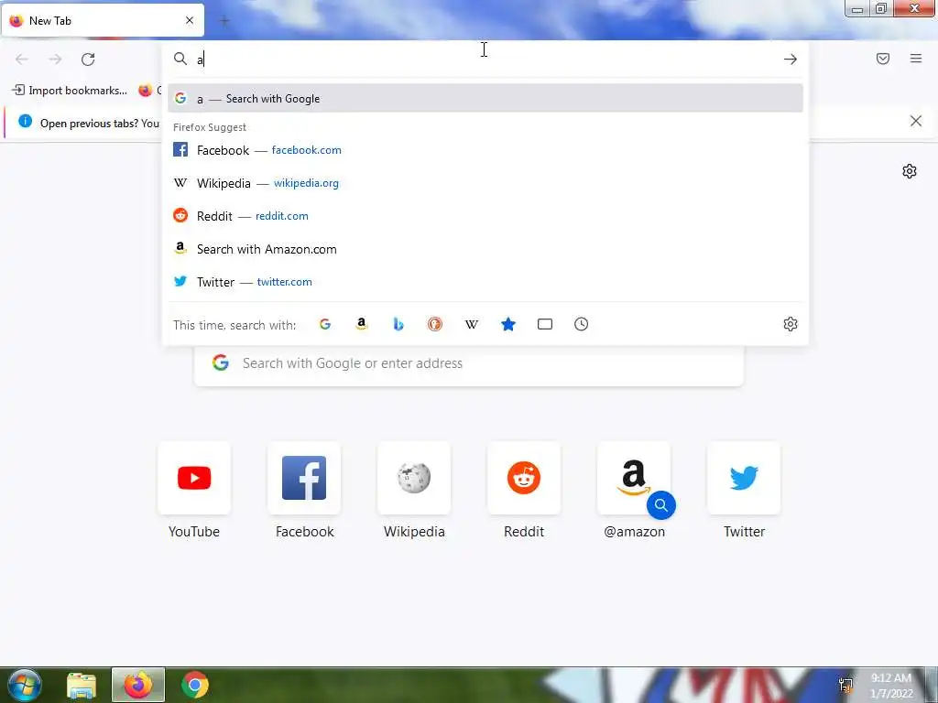This screenshot has width=938, height=703.
Task: Search this time with Wikipedia icon
Action: 472,324
